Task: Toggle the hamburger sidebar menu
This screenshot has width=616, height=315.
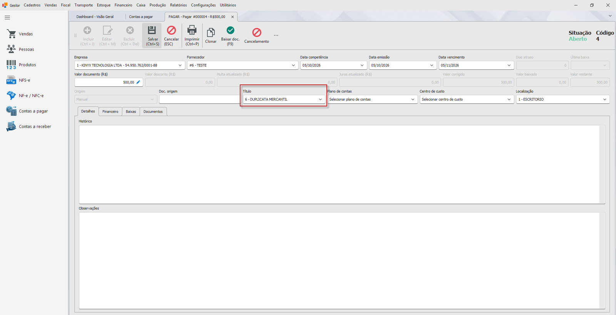Action: [7, 18]
